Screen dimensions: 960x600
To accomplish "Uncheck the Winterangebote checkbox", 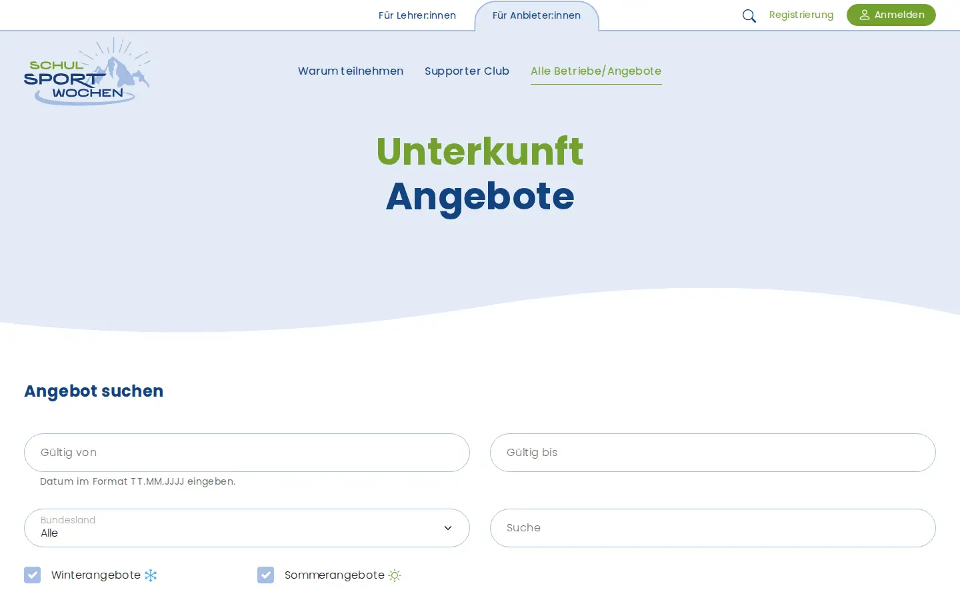I will click(x=32, y=575).
